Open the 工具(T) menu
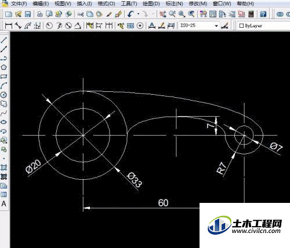 click(129, 3)
